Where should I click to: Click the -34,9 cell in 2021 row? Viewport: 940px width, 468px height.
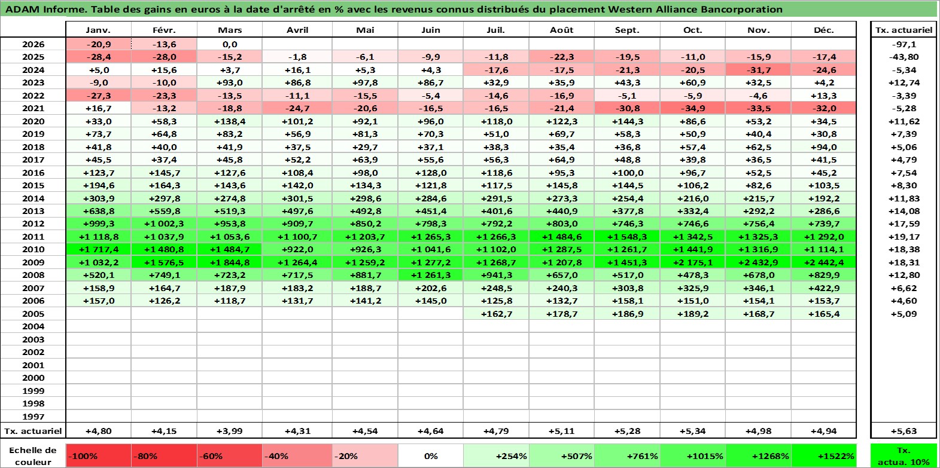pos(693,108)
